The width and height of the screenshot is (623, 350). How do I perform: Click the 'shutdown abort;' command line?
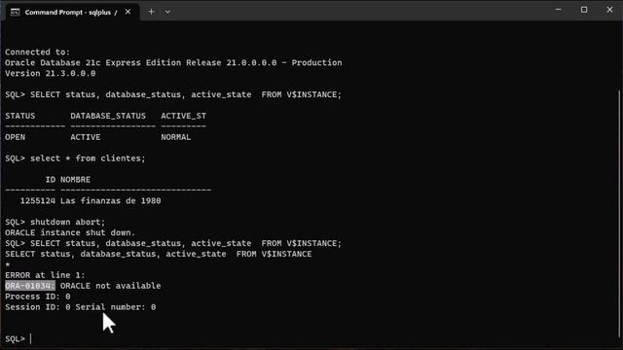tap(55, 222)
